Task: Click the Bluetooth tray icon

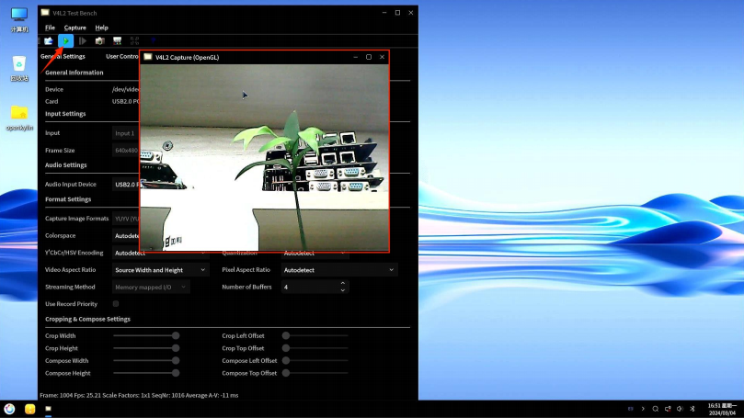Action: click(692, 409)
